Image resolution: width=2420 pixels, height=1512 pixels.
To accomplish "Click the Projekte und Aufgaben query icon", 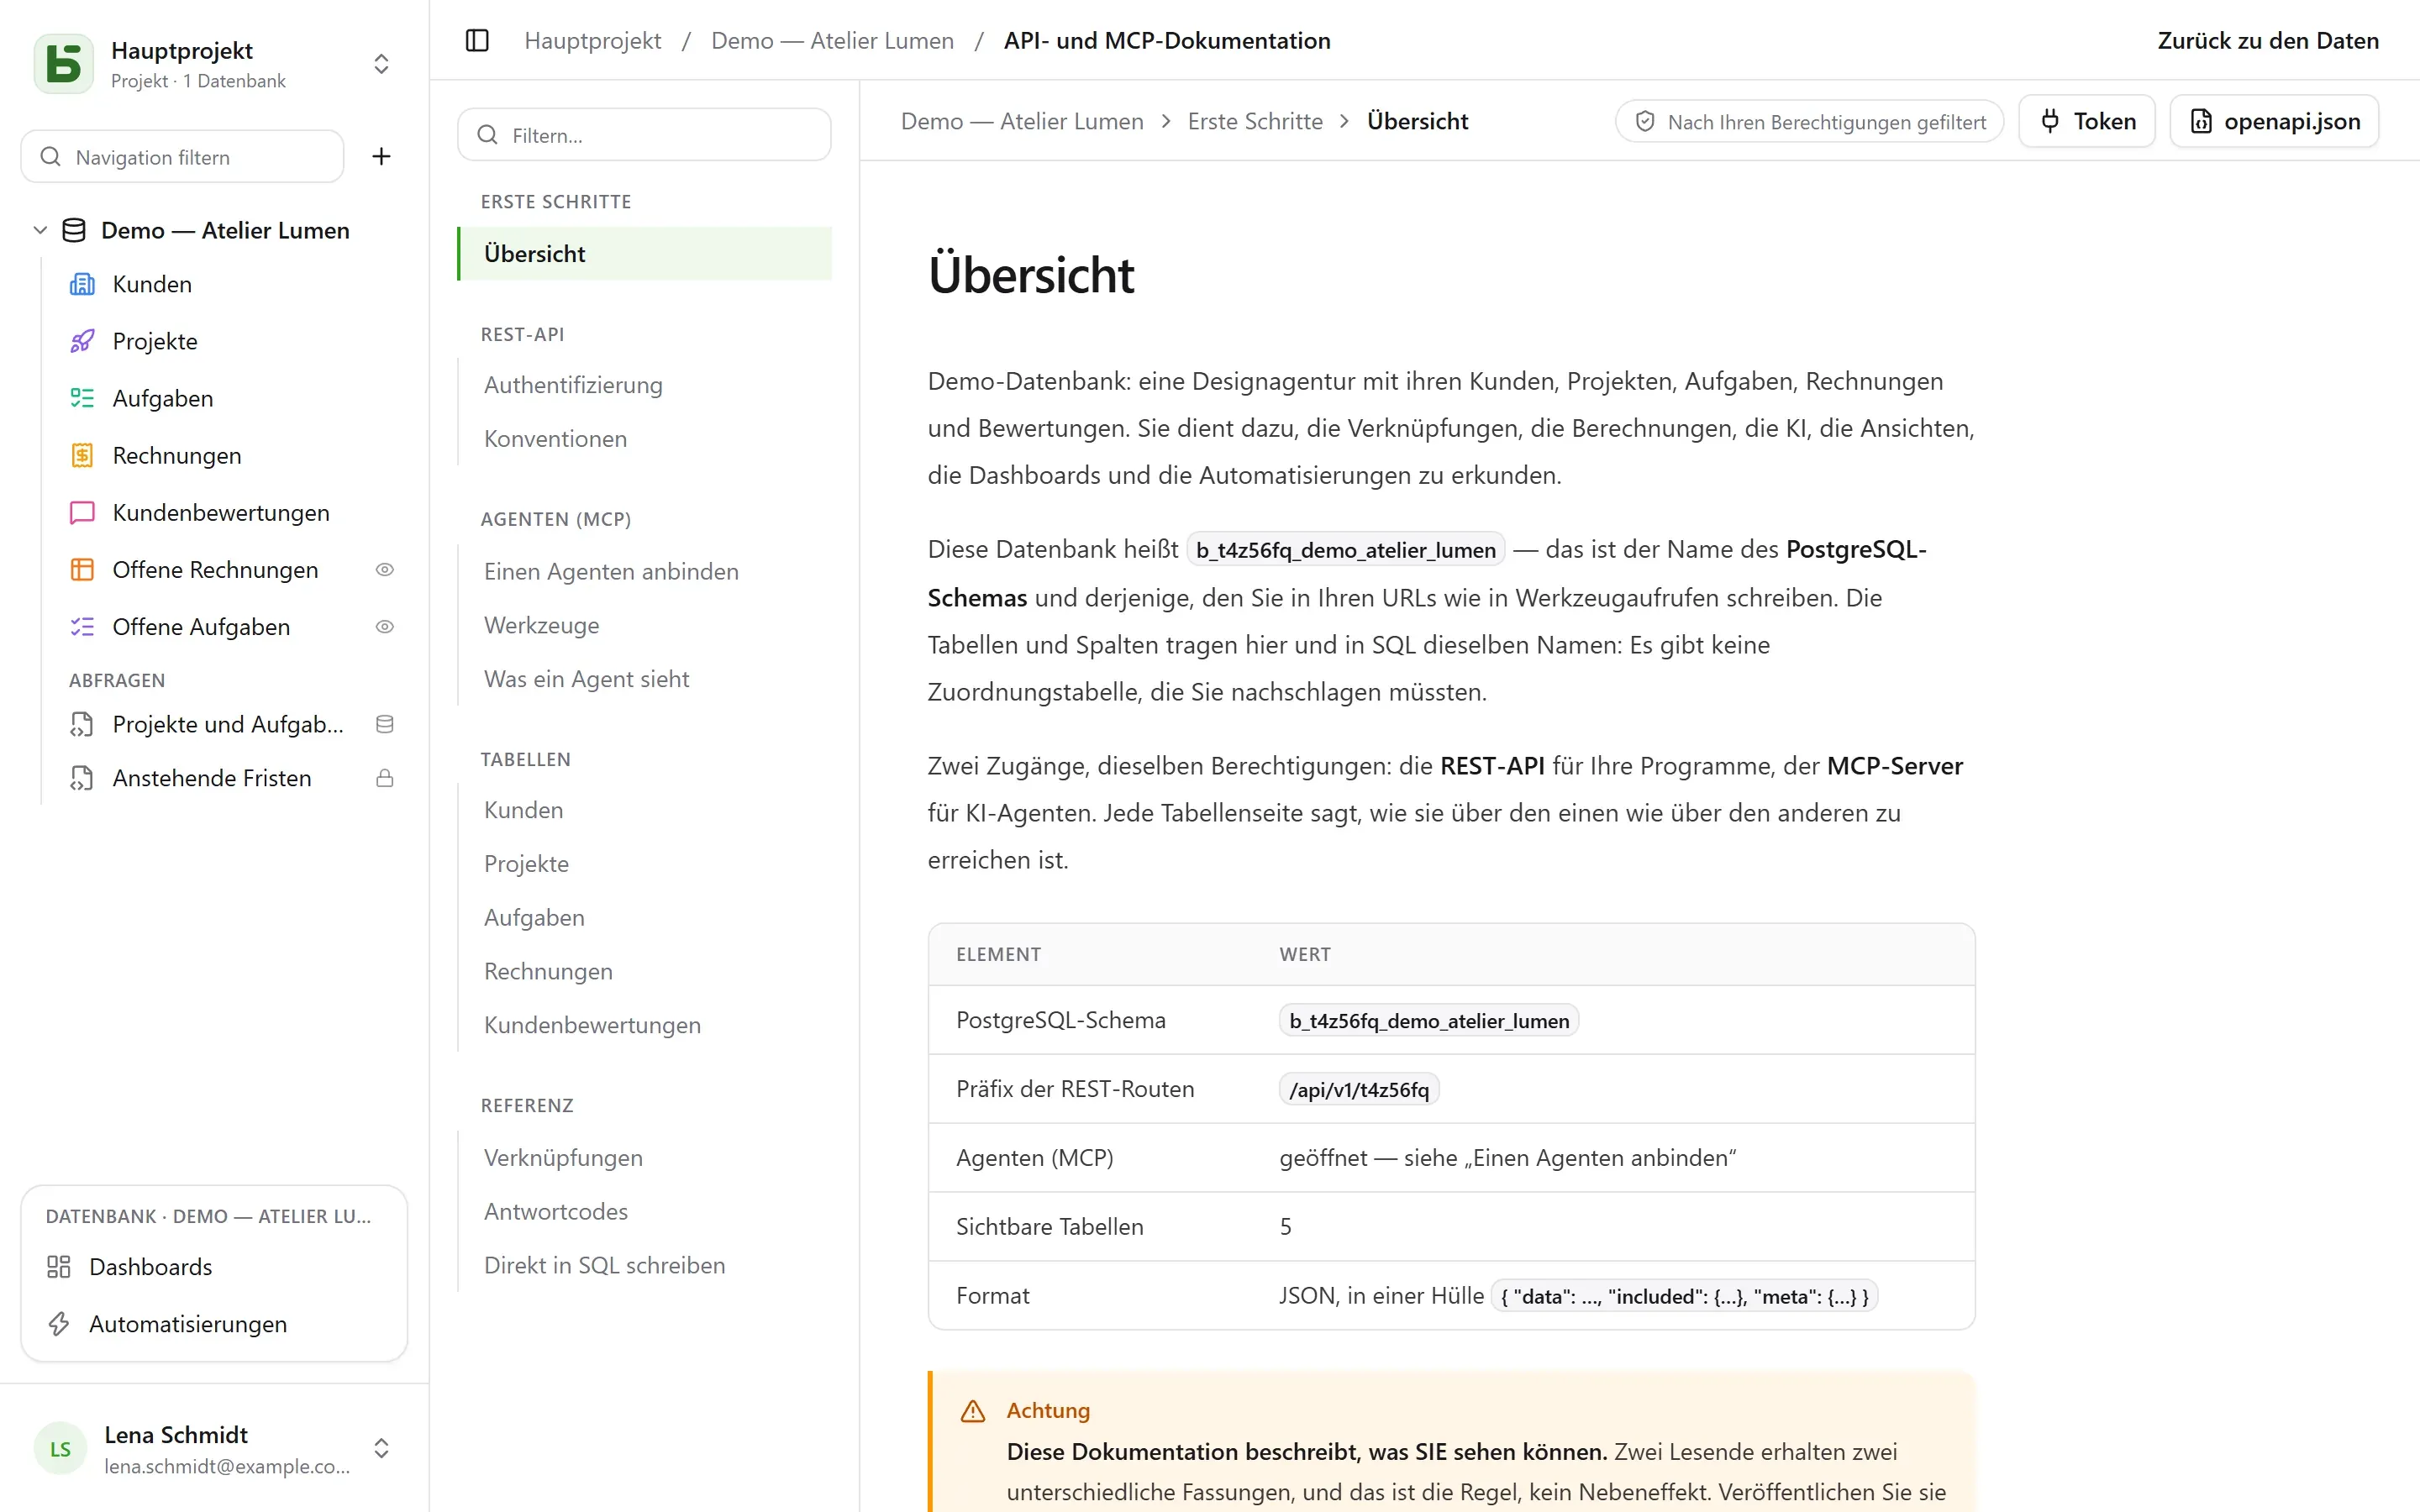I will [82, 725].
